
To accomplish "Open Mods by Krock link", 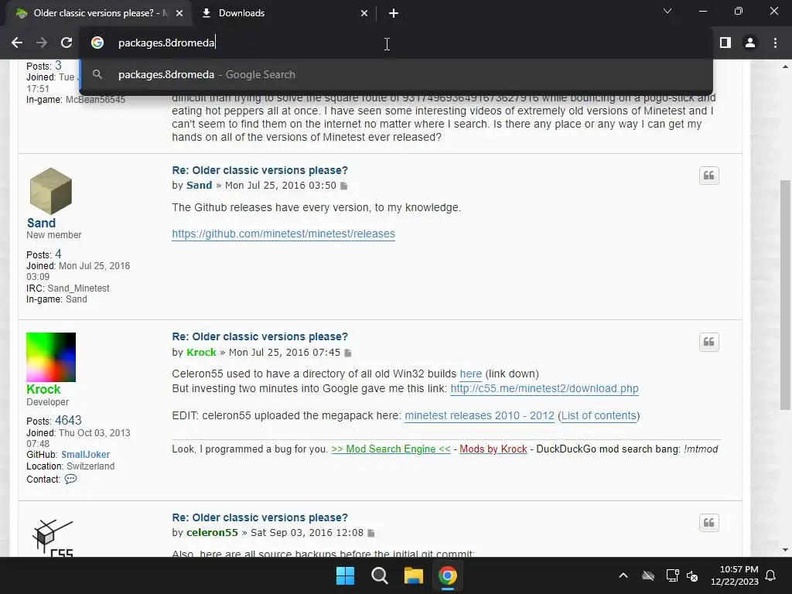I will point(493,449).
